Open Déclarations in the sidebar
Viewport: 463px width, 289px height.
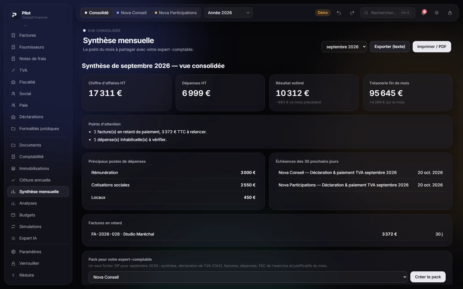pos(38,117)
